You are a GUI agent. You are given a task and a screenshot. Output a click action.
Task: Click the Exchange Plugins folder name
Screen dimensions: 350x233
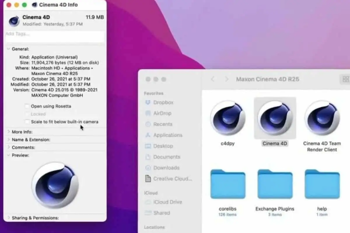coord(275,209)
